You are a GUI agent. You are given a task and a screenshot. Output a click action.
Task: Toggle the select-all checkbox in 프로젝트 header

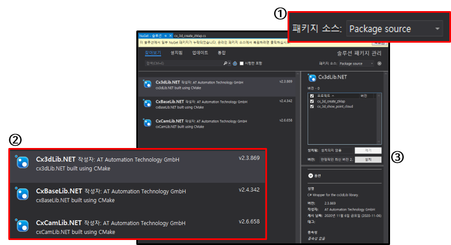pyautogui.click(x=312, y=96)
